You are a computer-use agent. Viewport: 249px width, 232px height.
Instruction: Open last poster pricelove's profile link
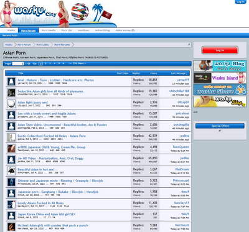coord(182,113)
